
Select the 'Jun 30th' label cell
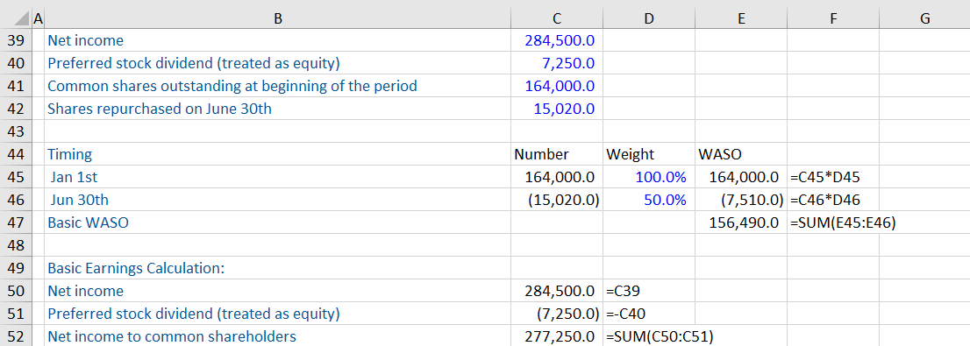click(x=278, y=200)
